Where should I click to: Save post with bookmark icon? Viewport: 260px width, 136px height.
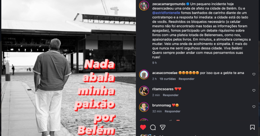[x=252, y=127]
